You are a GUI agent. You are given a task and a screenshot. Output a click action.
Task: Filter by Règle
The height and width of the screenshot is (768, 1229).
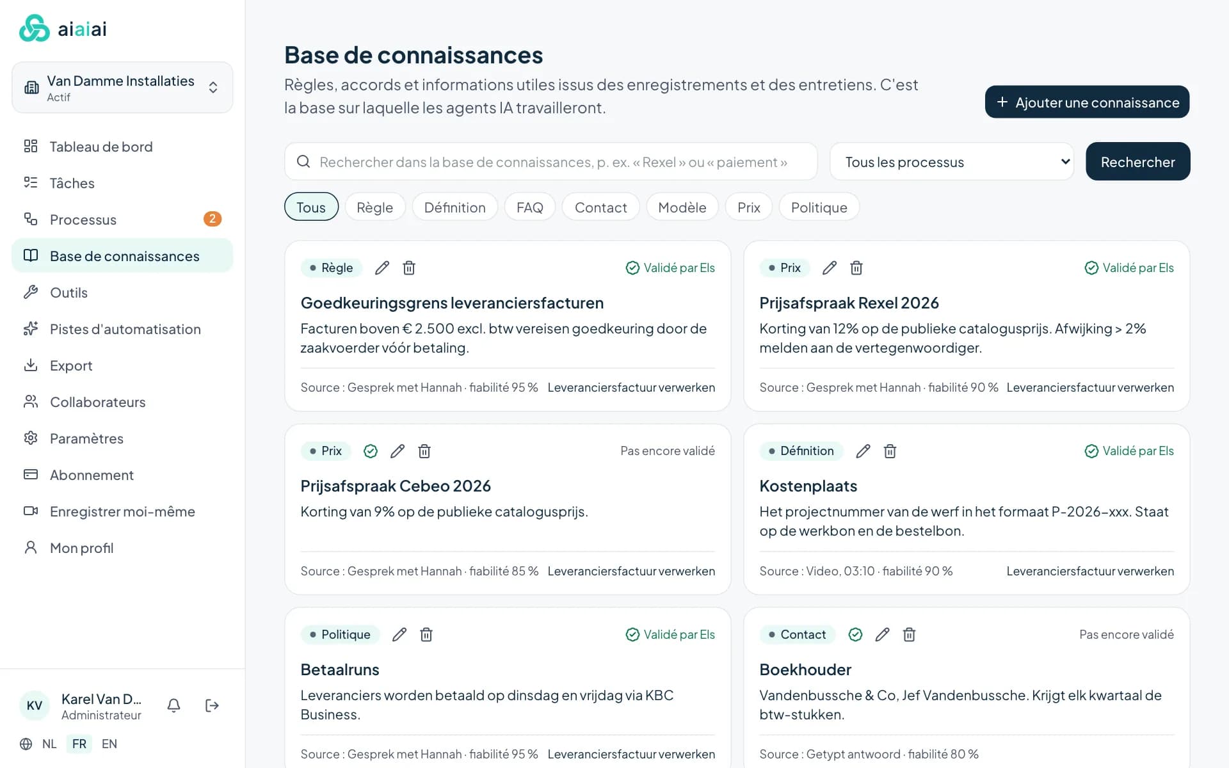click(x=375, y=207)
